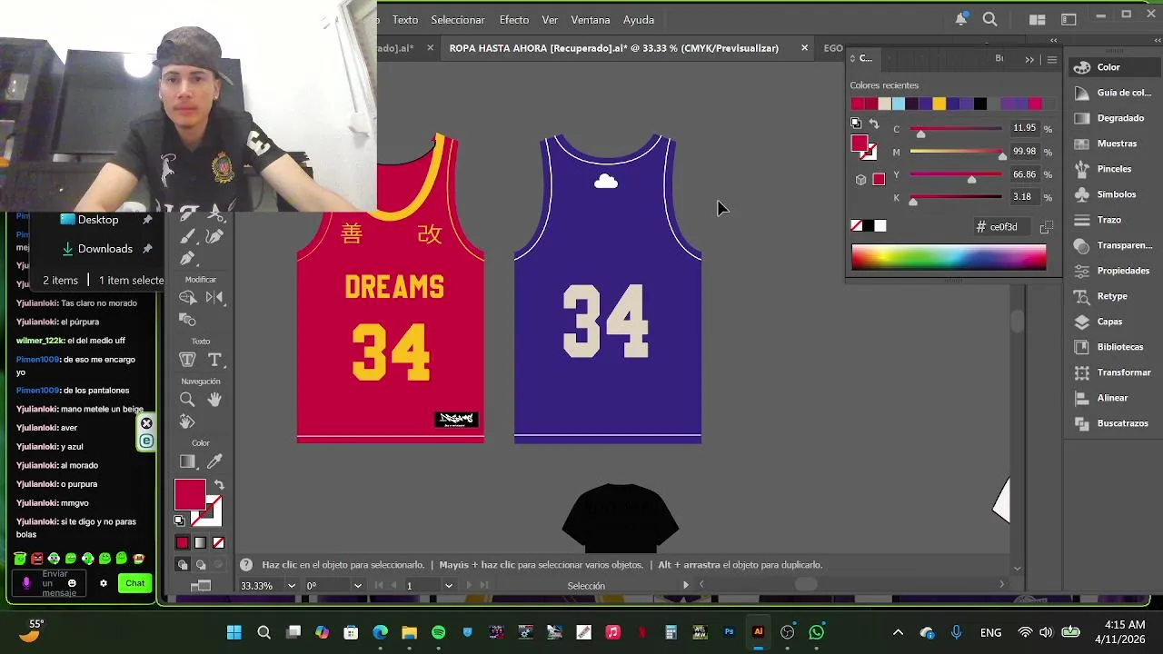Show hidden icons in system tray
The image size is (1163, 654).
point(898,632)
